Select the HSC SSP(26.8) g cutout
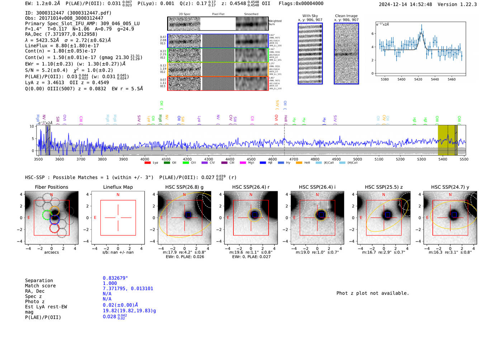502x342 pixels. 185,218
